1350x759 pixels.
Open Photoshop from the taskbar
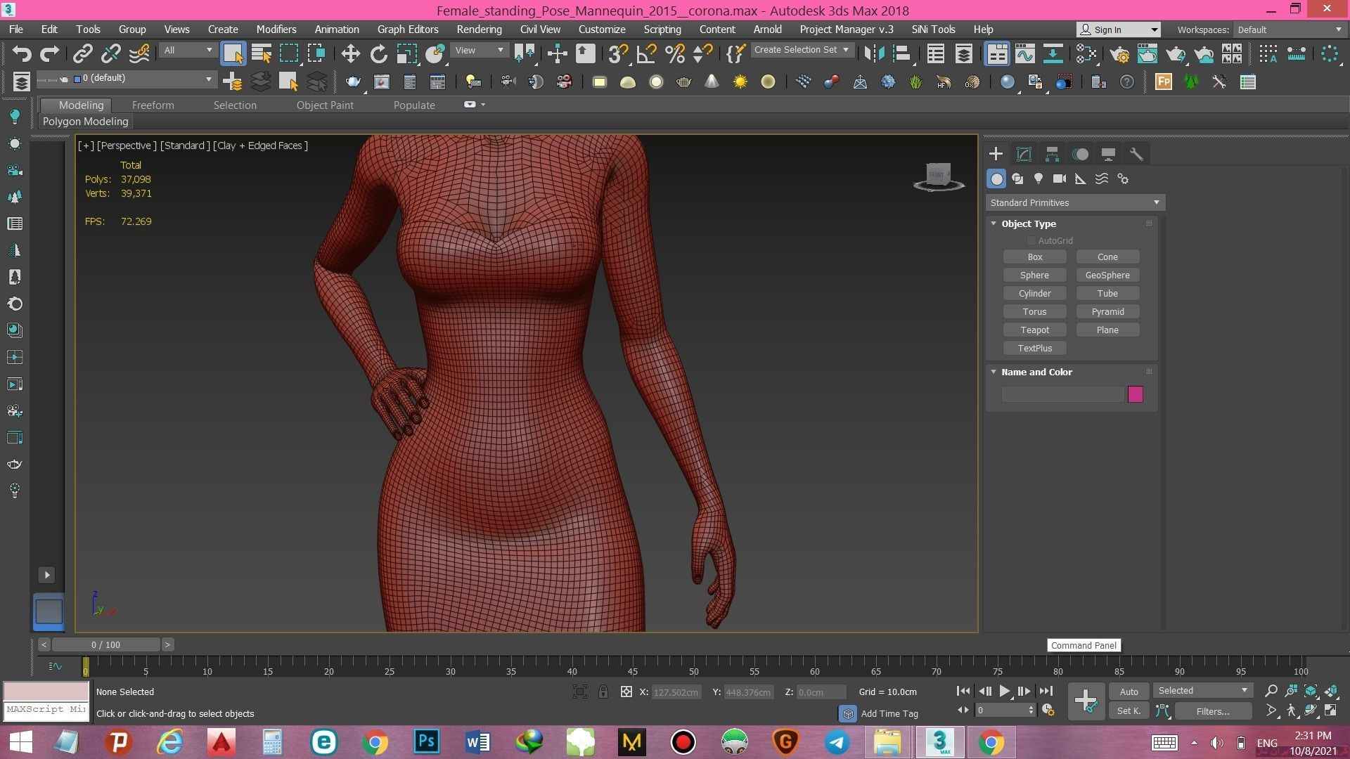click(426, 742)
